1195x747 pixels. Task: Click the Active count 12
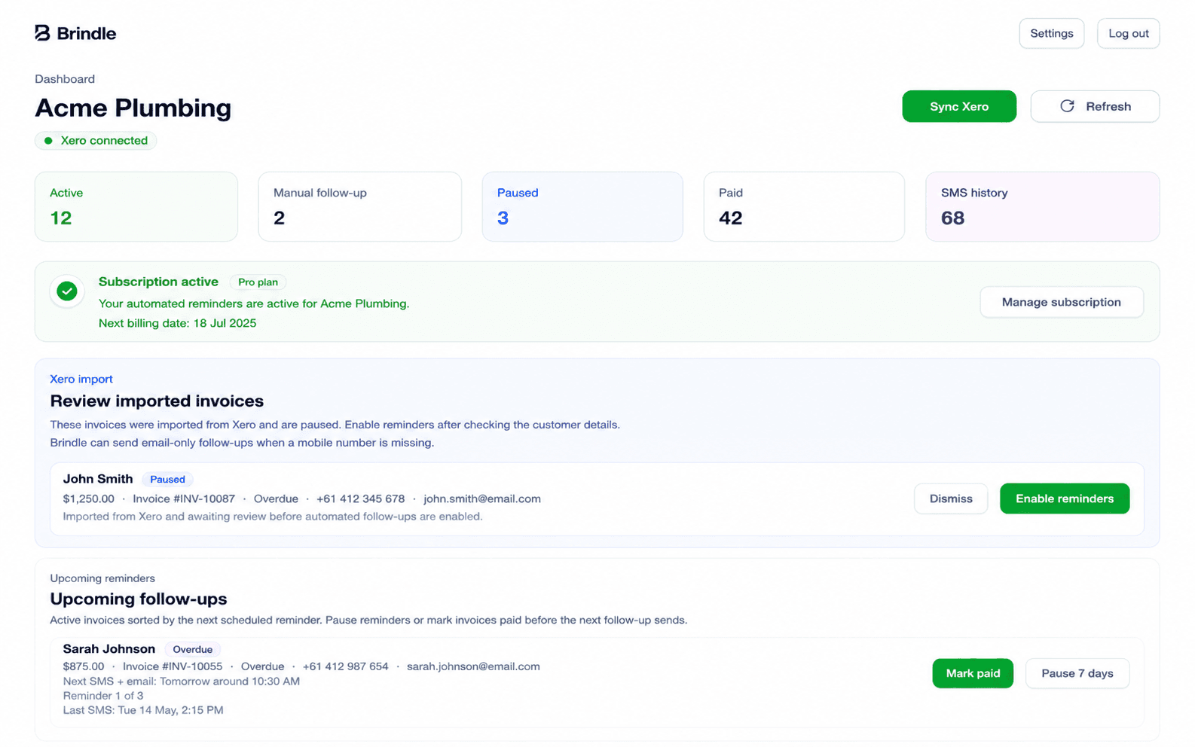61,218
